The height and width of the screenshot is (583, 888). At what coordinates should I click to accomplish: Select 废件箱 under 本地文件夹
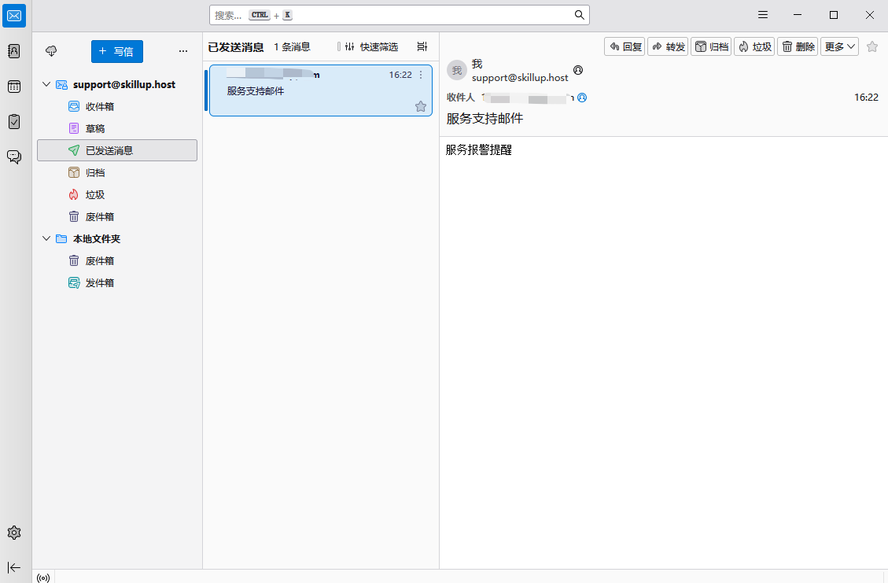(117, 261)
